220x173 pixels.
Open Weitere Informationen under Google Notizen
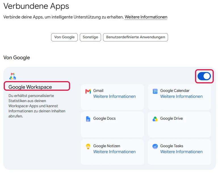coord(114,152)
